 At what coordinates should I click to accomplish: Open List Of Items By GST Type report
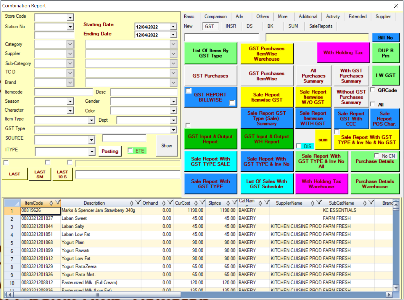pos(210,53)
